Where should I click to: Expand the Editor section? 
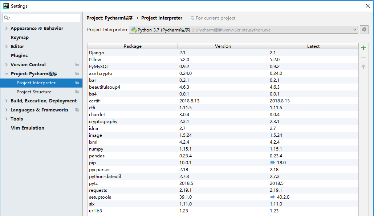tap(7, 46)
